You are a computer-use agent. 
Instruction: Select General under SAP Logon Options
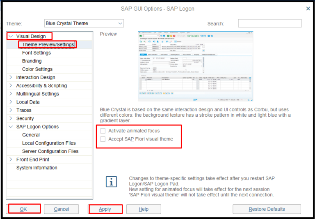[31, 135]
